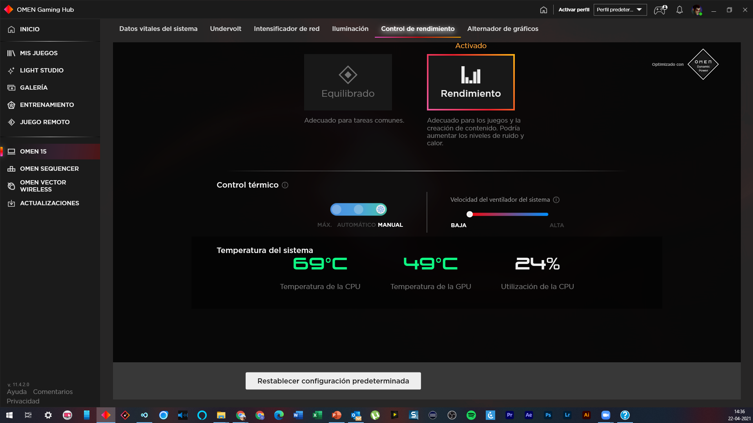Open the help question mark taskbar icon
Viewport: 753px width, 423px height.
(x=625, y=415)
